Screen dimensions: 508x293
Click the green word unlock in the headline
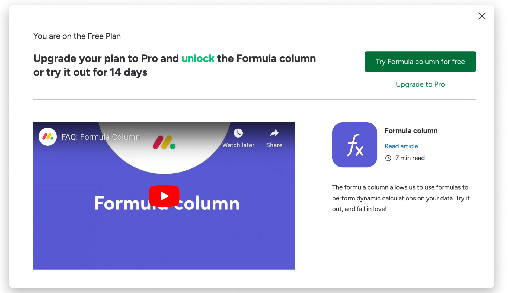198,59
